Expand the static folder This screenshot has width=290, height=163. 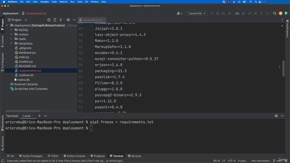tap(11, 39)
